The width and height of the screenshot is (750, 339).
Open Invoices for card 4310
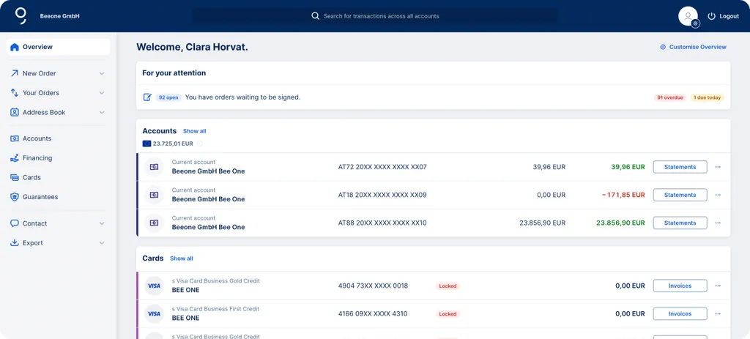point(680,313)
